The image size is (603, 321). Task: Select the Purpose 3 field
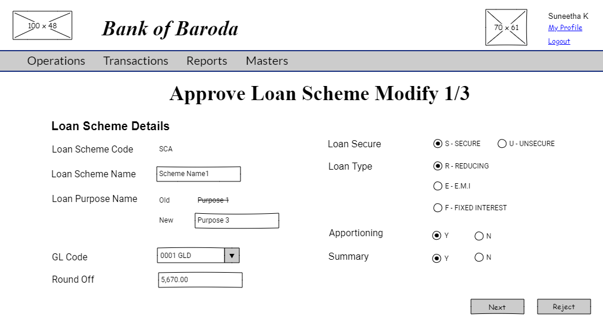point(236,220)
